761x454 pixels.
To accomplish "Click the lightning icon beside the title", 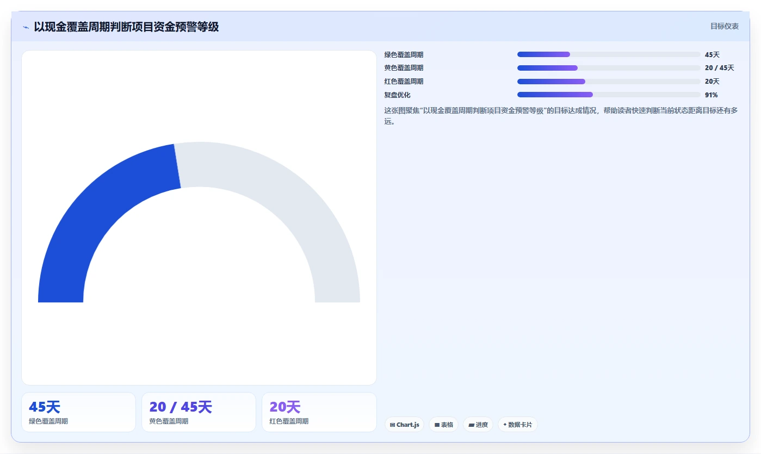I will coord(26,27).
